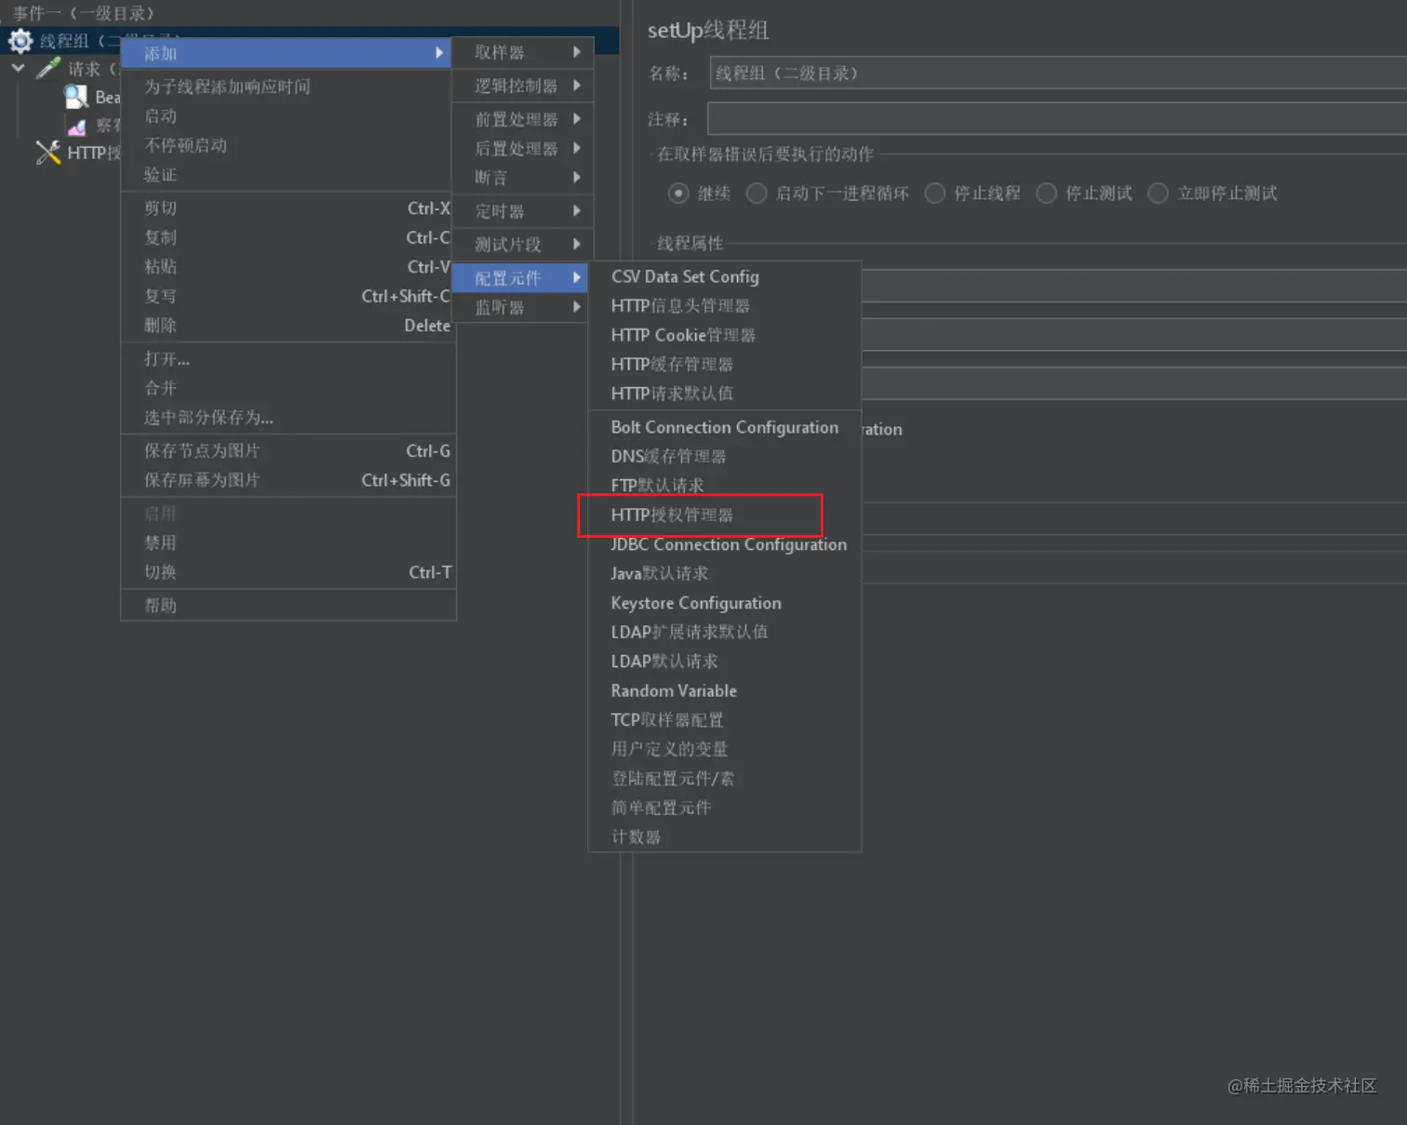Select the 立即停止测试 radio option
1407x1125 pixels.
tap(1159, 193)
